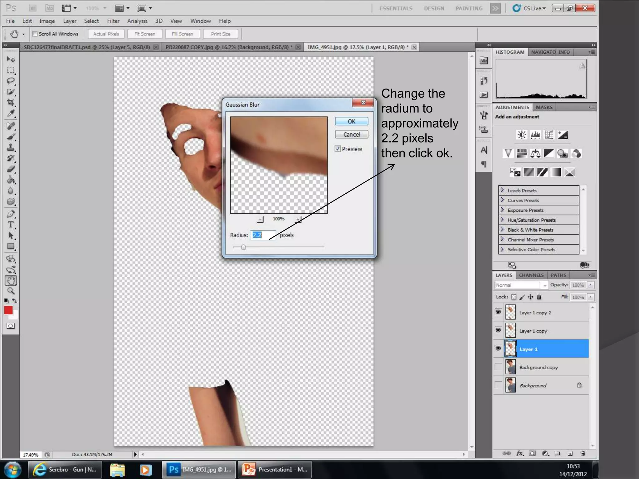Click the delete layer trash icon

(x=583, y=453)
